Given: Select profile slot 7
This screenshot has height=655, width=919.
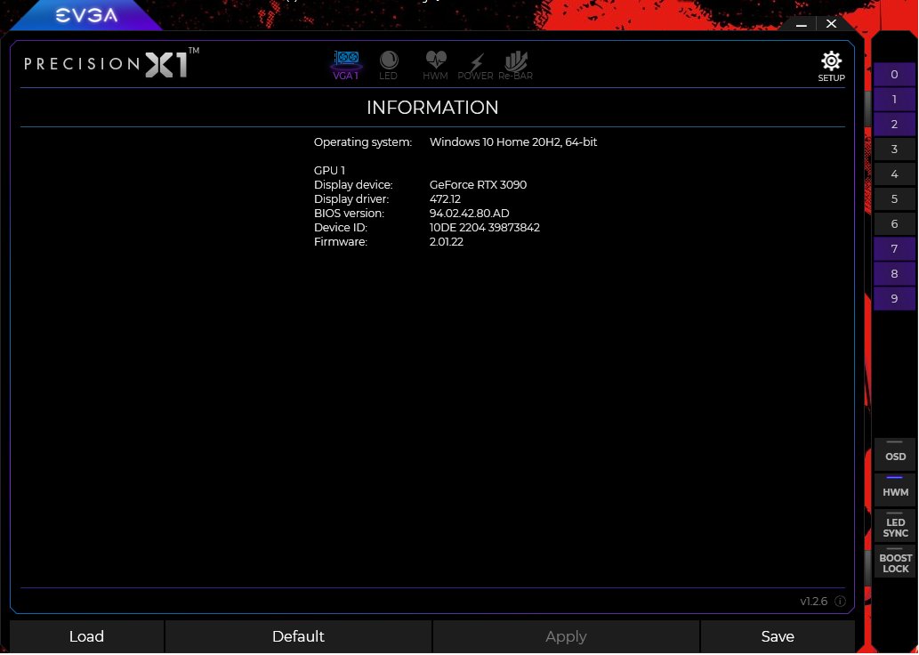Looking at the screenshot, I should pyautogui.click(x=894, y=248).
